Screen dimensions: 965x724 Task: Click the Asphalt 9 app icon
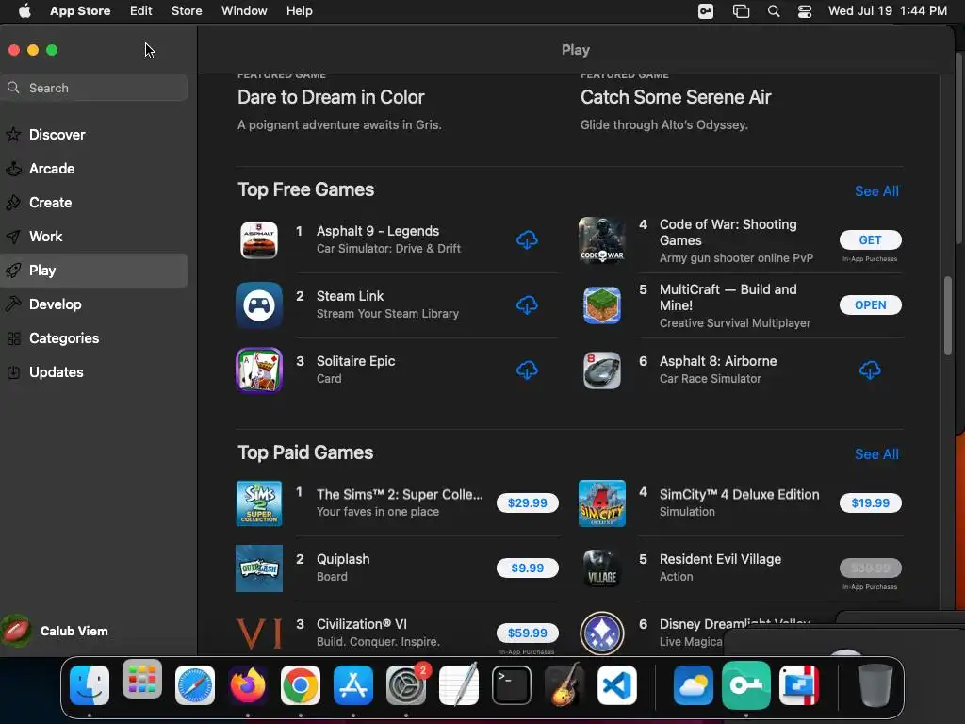[x=259, y=240]
